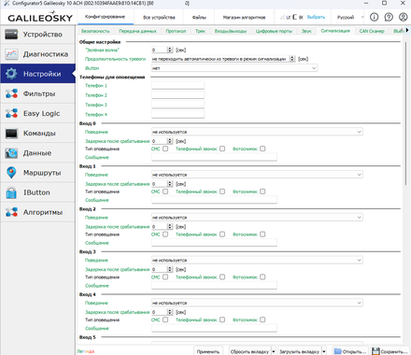
Task: Enable СМС notification for Вход 0
Action: click(x=165, y=149)
